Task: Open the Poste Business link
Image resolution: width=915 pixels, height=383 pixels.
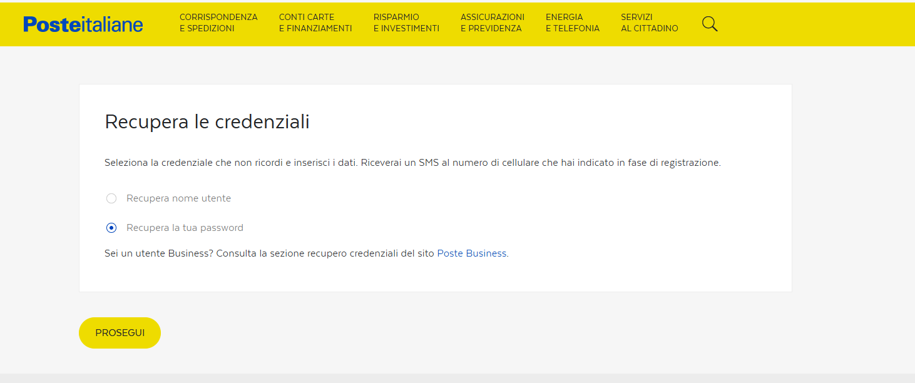Action: [471, 253]
